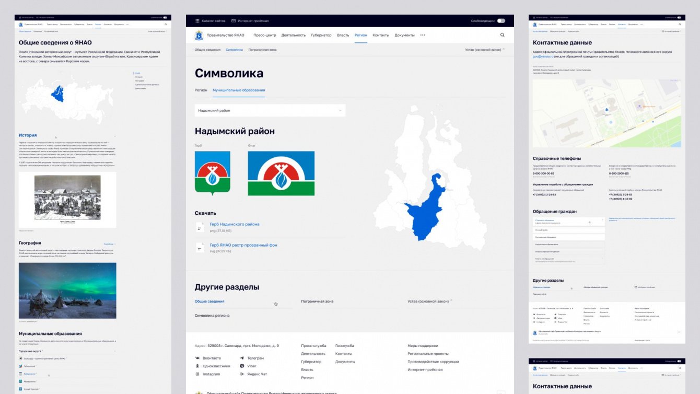Click the blue highlighted region on left page Russia map
Image resolution: width=700 pixels, height=394 pixels.
pyautogui.click(x=58, y=95)
